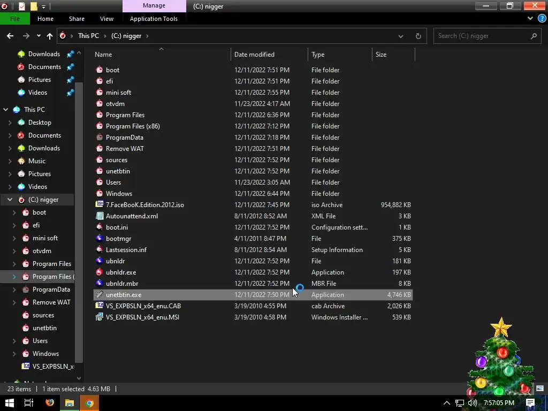
Task: Customize Quick Access Toolbar dropdown
Action: click(x=44, y=6)
